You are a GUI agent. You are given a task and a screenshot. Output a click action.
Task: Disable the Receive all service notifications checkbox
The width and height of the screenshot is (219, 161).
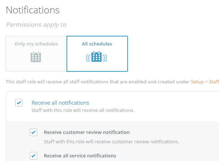tap(33, 156)
